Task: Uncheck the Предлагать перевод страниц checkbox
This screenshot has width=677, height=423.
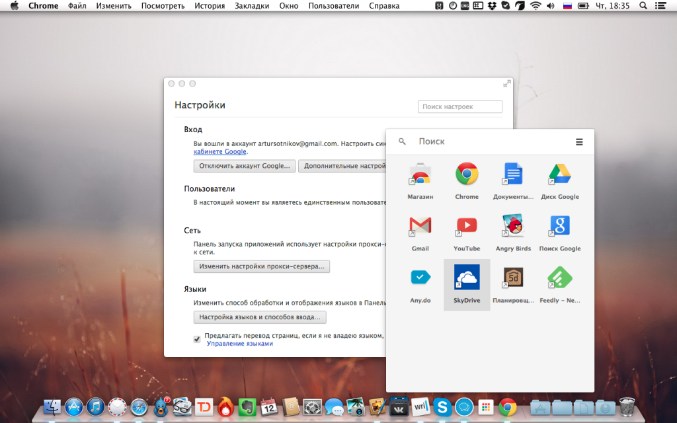Action: coord(197,339)
